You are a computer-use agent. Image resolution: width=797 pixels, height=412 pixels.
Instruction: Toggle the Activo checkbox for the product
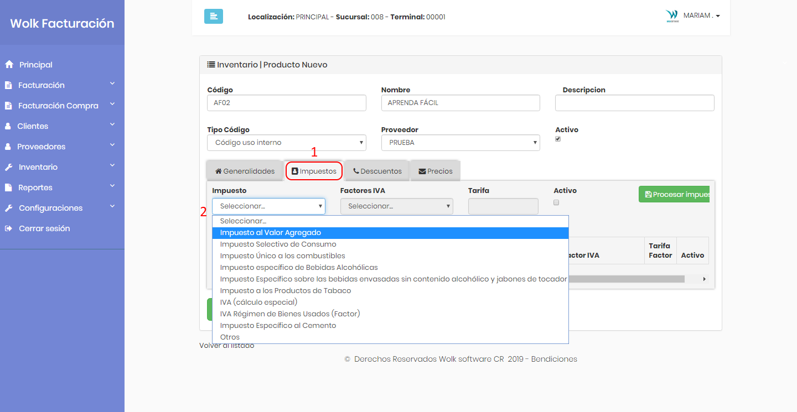[558, 139]
